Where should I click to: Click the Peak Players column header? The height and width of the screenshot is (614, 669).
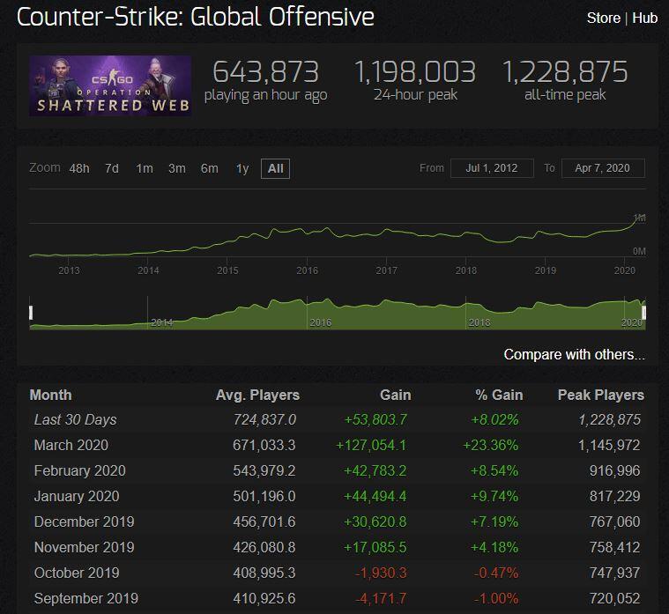tap(600, 395)
